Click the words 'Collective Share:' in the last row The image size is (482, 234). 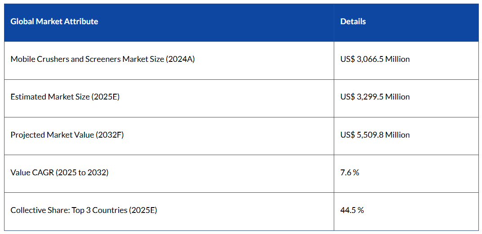click(x=40, y=210)
